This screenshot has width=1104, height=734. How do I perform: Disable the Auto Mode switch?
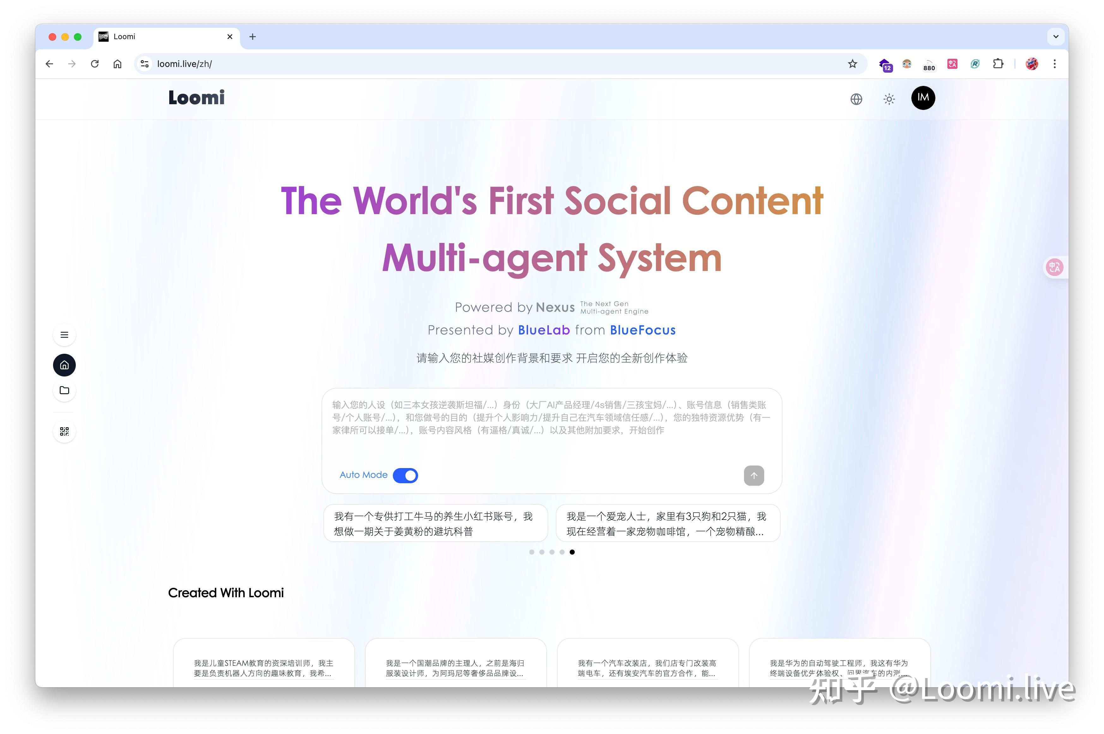(405, 475)
